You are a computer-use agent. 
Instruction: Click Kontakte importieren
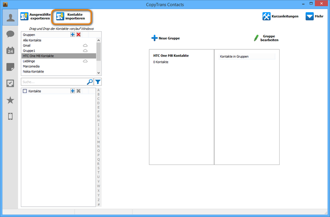point(71,16)
